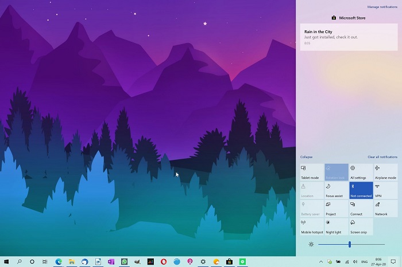The image size is (402, 267).
Task: Enable Night light quick action
Action: [x=336, y=226]
